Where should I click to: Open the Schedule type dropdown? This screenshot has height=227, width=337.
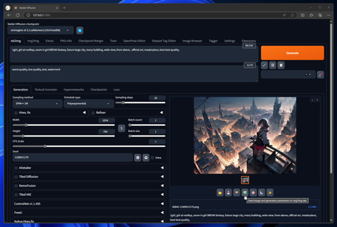tap(88, 104)
